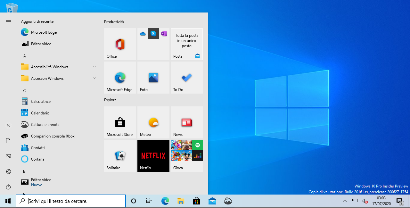Viewport: 410px width, 208px height.
Task: Click the network icon in system tray
Action: point(355,201)
